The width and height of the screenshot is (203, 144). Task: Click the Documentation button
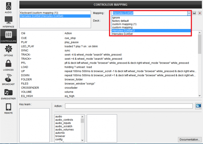pos(190,139)
